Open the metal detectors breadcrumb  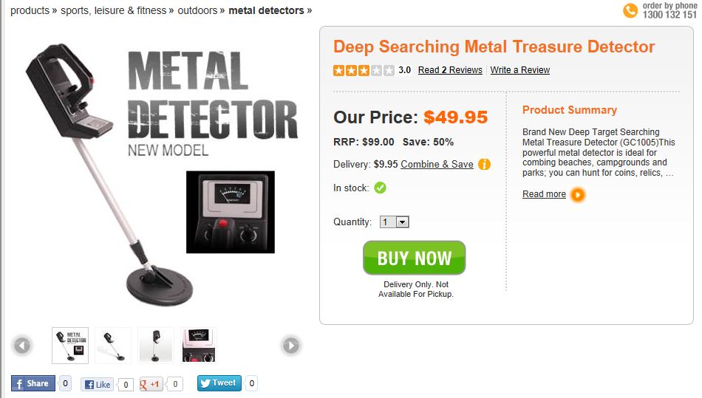[x=266, y=10]
